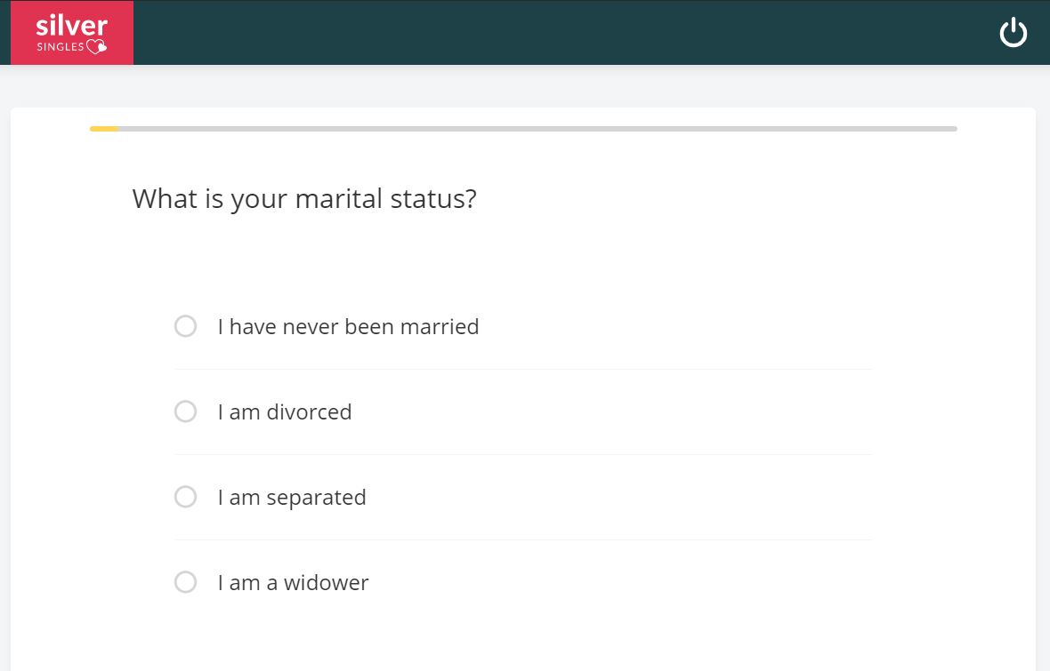Screen dimensions: 1050x671
Task: Click the gray unfilled progress bar track
Action: (x=537, y=129)
